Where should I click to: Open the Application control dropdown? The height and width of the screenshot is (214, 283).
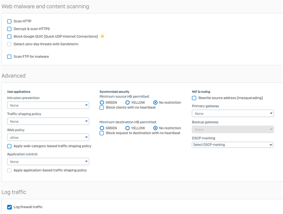48,162
